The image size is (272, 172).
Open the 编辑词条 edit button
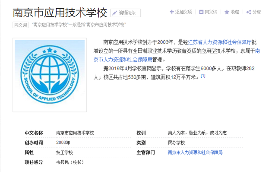pos(126,13)
